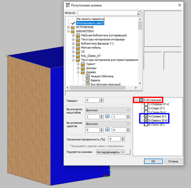Viewport: 191px width, 188px height.
Task: Click the corner vertex point on the box
Action: (8, 56)
